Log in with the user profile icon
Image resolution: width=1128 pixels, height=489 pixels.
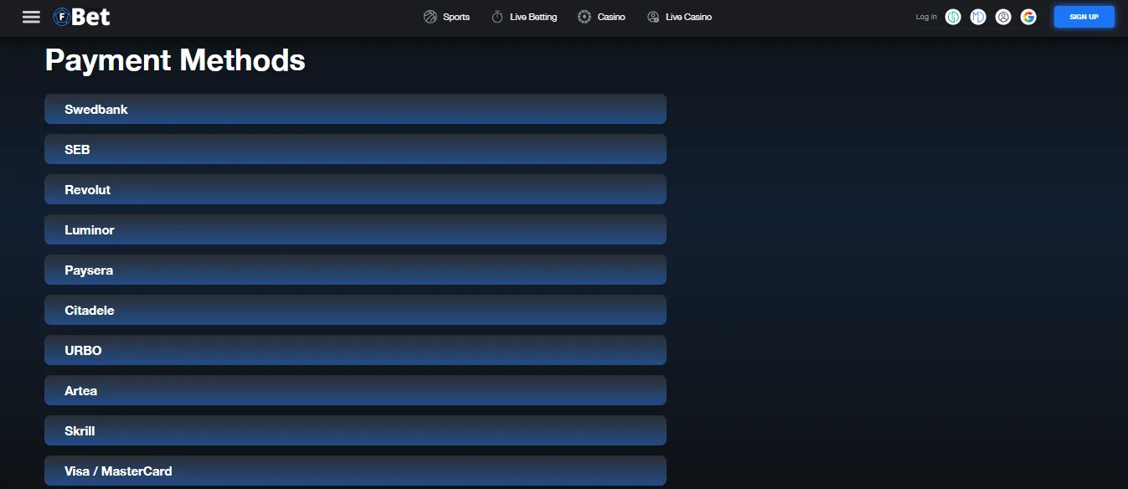[x=1003, y=17]
